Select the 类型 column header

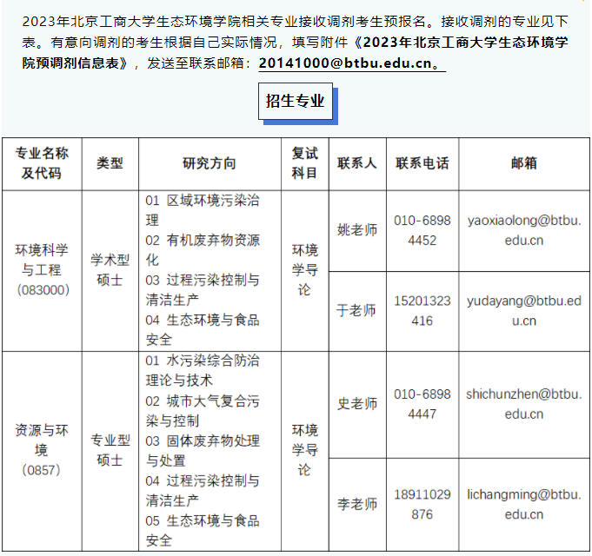click(x=110, y=163)
